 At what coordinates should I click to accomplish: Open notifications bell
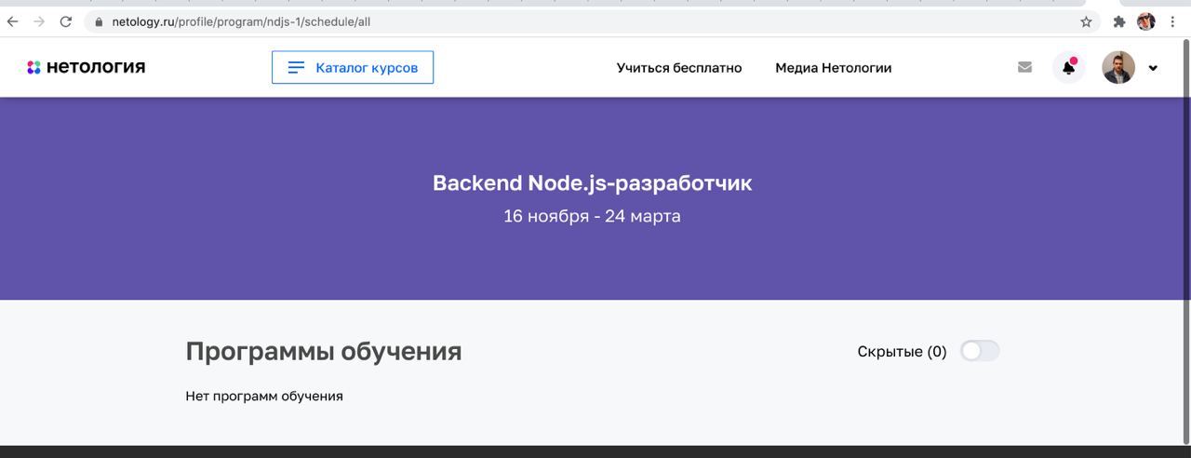tap(1069, 67)
